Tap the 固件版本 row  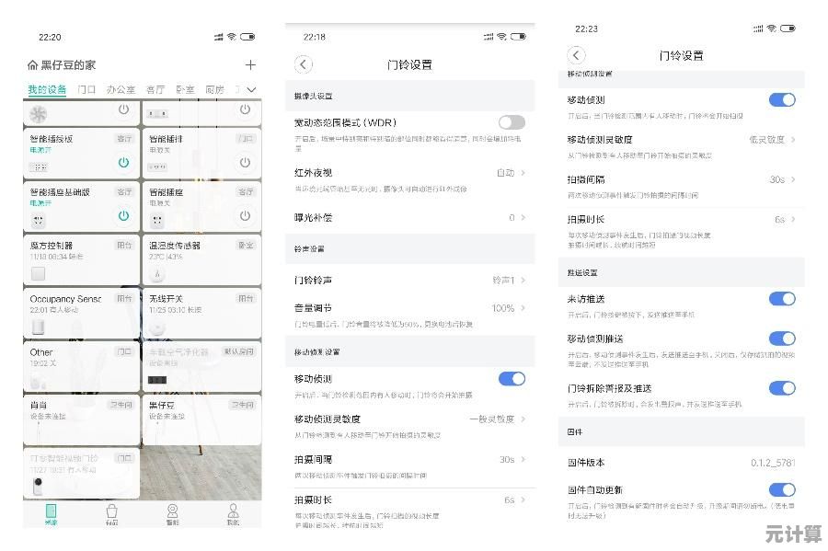point(681,463)
